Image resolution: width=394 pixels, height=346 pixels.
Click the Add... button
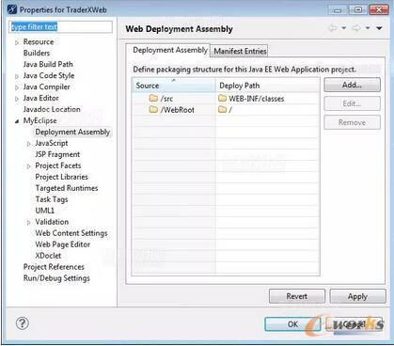[352, 85]
